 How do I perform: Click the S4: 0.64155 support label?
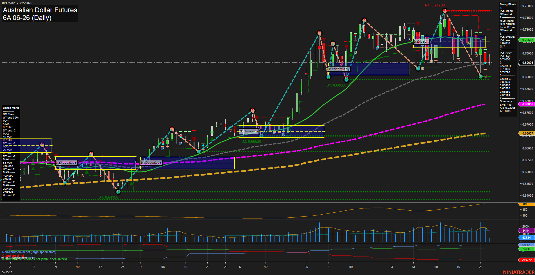[x=108, y=197]
